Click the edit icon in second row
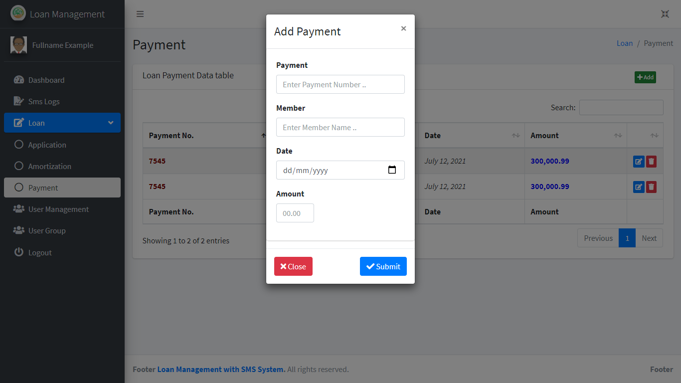681x383 pixels. coord(639,187)
